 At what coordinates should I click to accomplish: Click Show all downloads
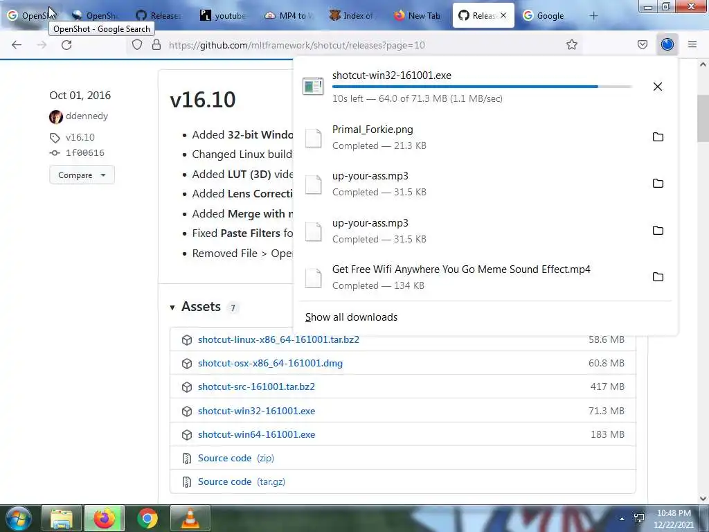(351, 317)
